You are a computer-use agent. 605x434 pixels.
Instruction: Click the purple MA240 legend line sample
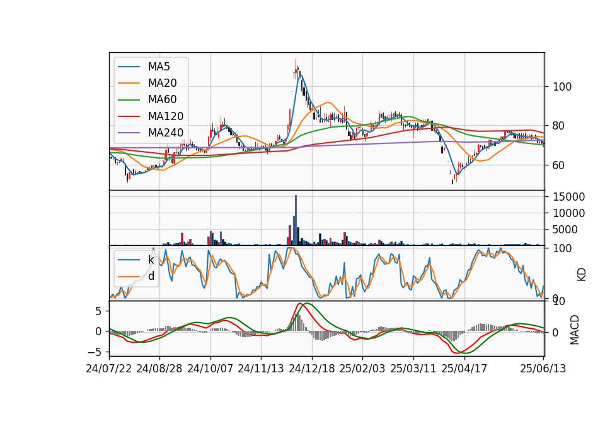tap(129, 133)
